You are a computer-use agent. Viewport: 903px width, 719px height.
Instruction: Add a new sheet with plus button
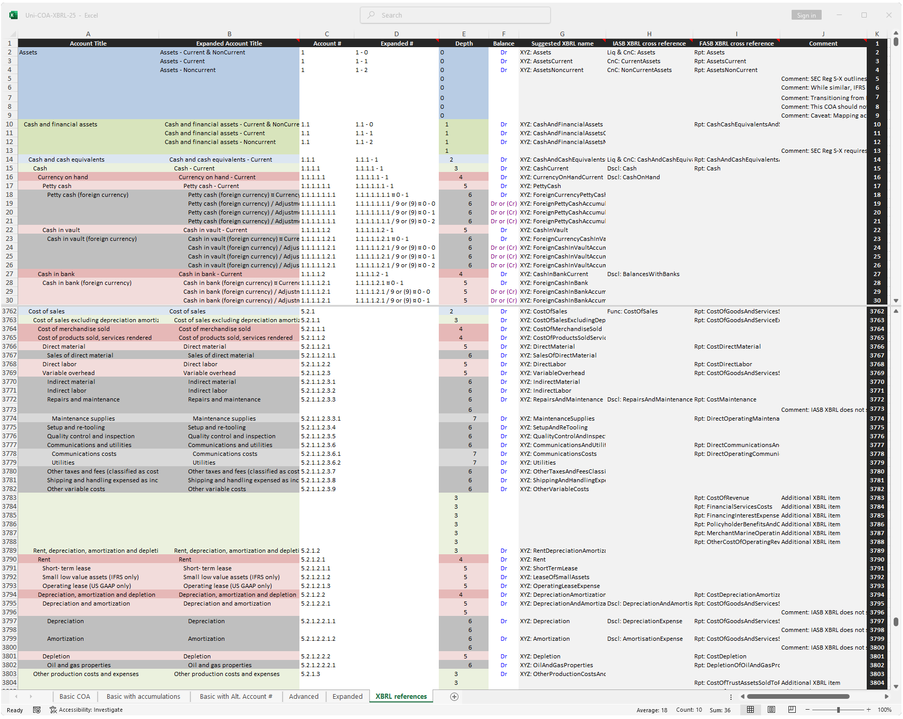(x=454, y=697)
